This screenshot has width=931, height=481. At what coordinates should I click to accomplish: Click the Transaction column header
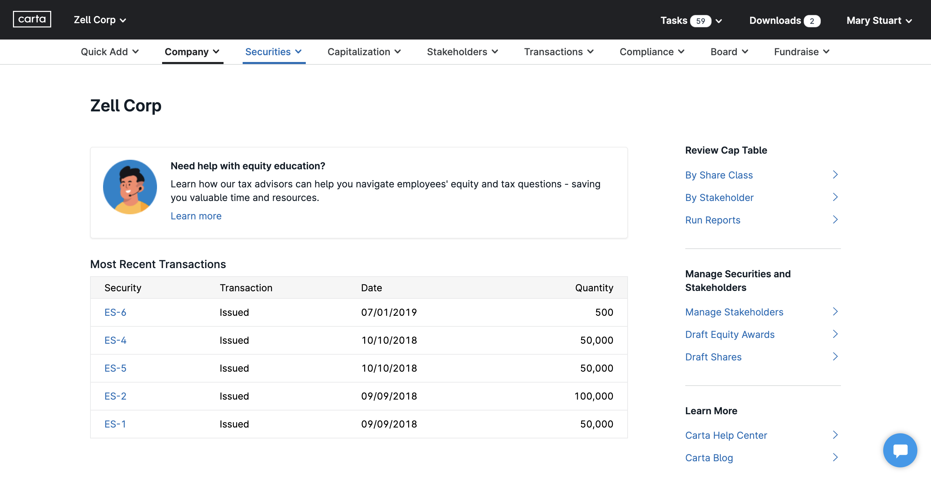tap(246, 288)
